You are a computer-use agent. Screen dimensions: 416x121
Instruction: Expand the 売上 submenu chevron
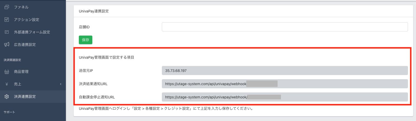tap(61, 84)
